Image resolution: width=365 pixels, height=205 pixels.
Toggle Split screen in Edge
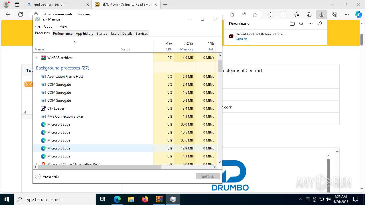(284, 15)
